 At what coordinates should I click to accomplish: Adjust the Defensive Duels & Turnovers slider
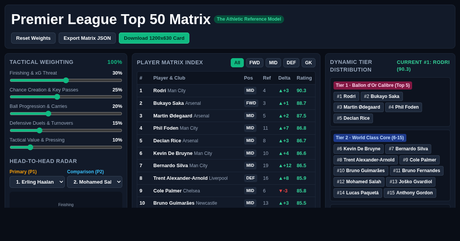click(66, 130)
